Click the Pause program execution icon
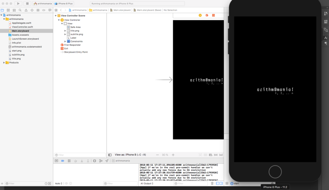Screen dimensions: 329x190 69,161
